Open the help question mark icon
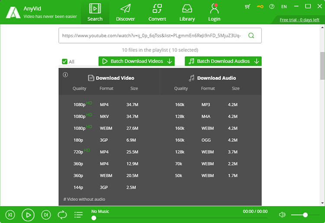 pyautogui.click(x=272, y=6)
